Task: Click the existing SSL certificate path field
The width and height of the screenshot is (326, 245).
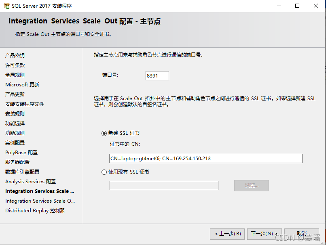Action: [x=164, y=185]
